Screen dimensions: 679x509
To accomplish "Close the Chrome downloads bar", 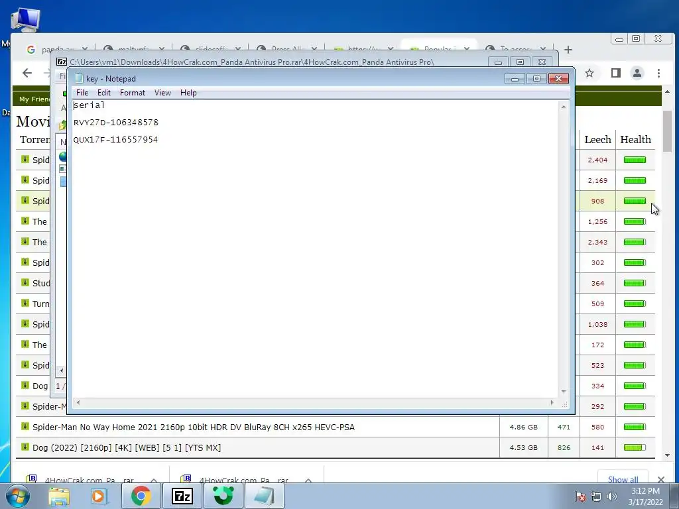I will tap(661, 479).
